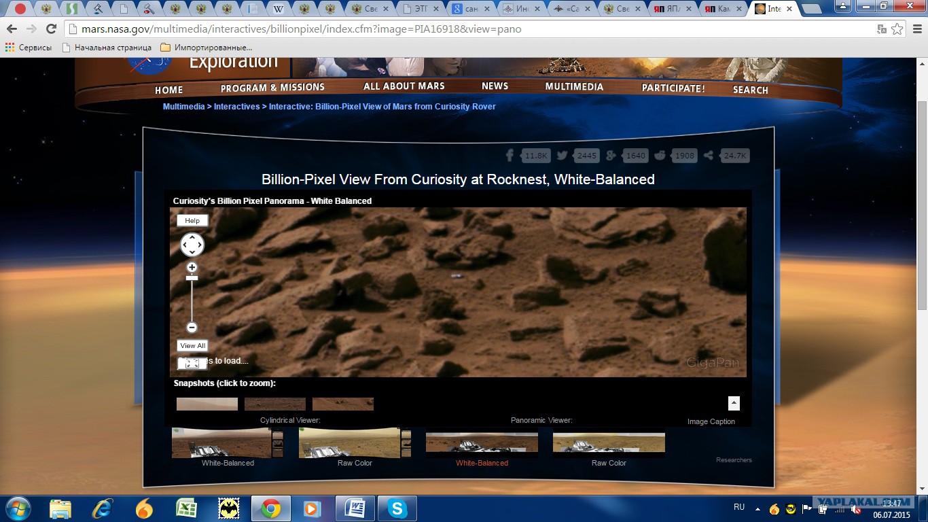This screenshot has width=928, height=522.
Task: Click the pan direction control circle
Action: tap(192, 245)
